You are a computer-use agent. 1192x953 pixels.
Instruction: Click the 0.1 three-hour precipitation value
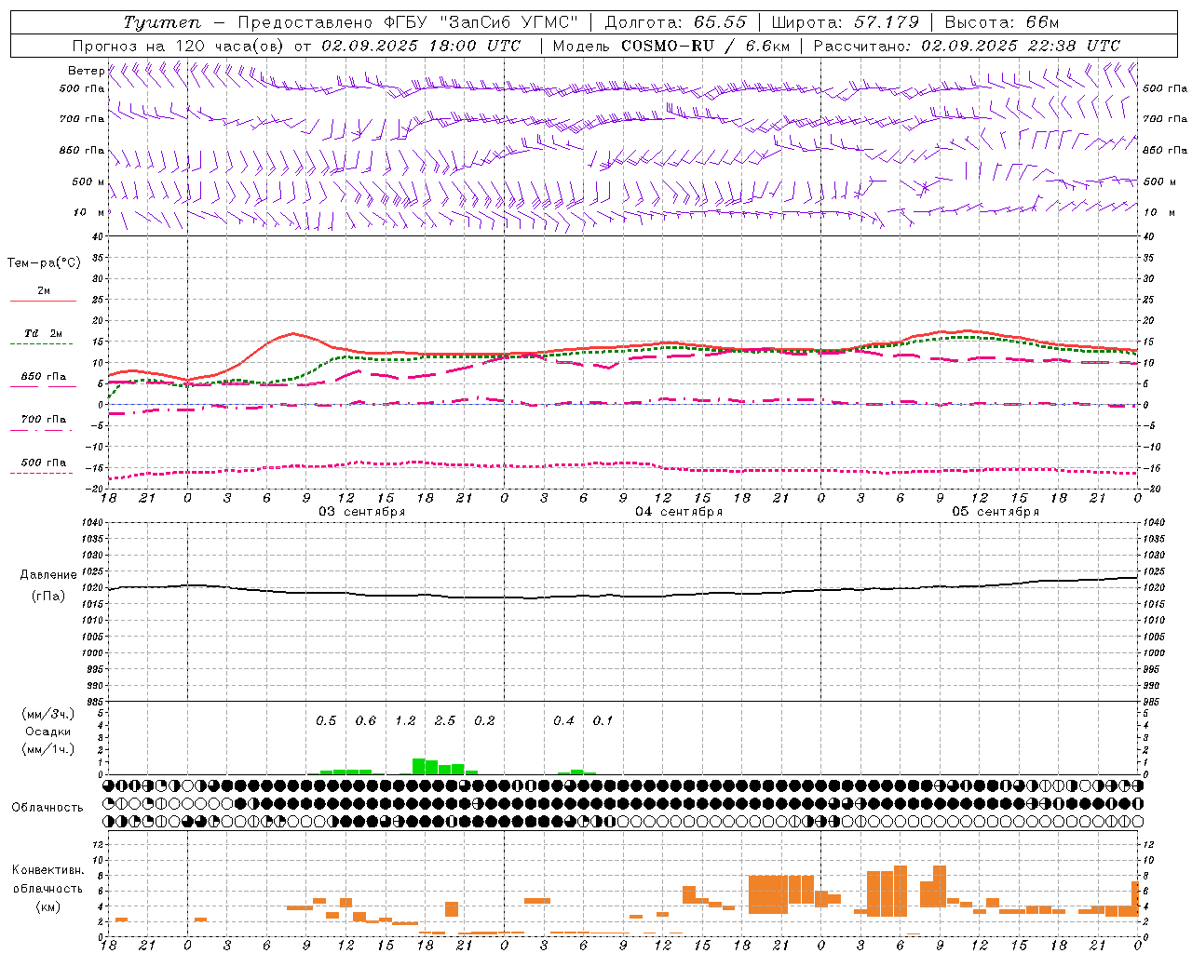603,720
